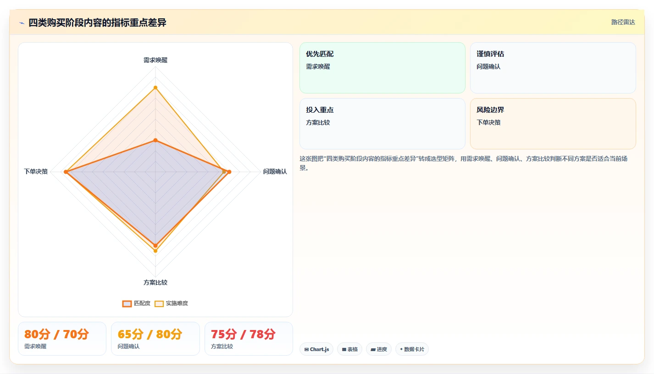Click the 匹配度 legend color box

coord(127,303)
